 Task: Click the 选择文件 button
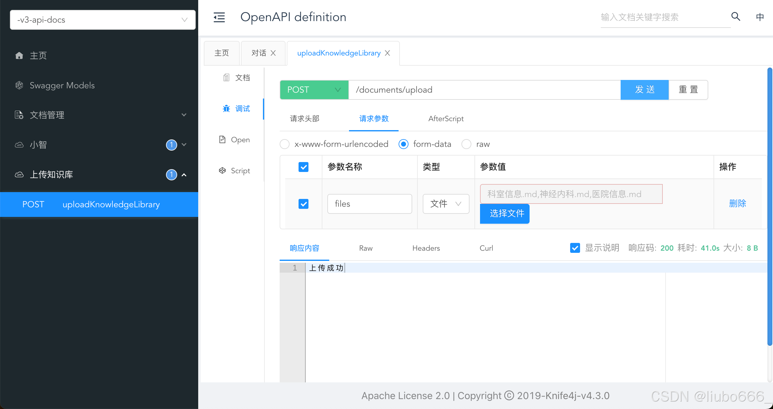tap(504, 213)
